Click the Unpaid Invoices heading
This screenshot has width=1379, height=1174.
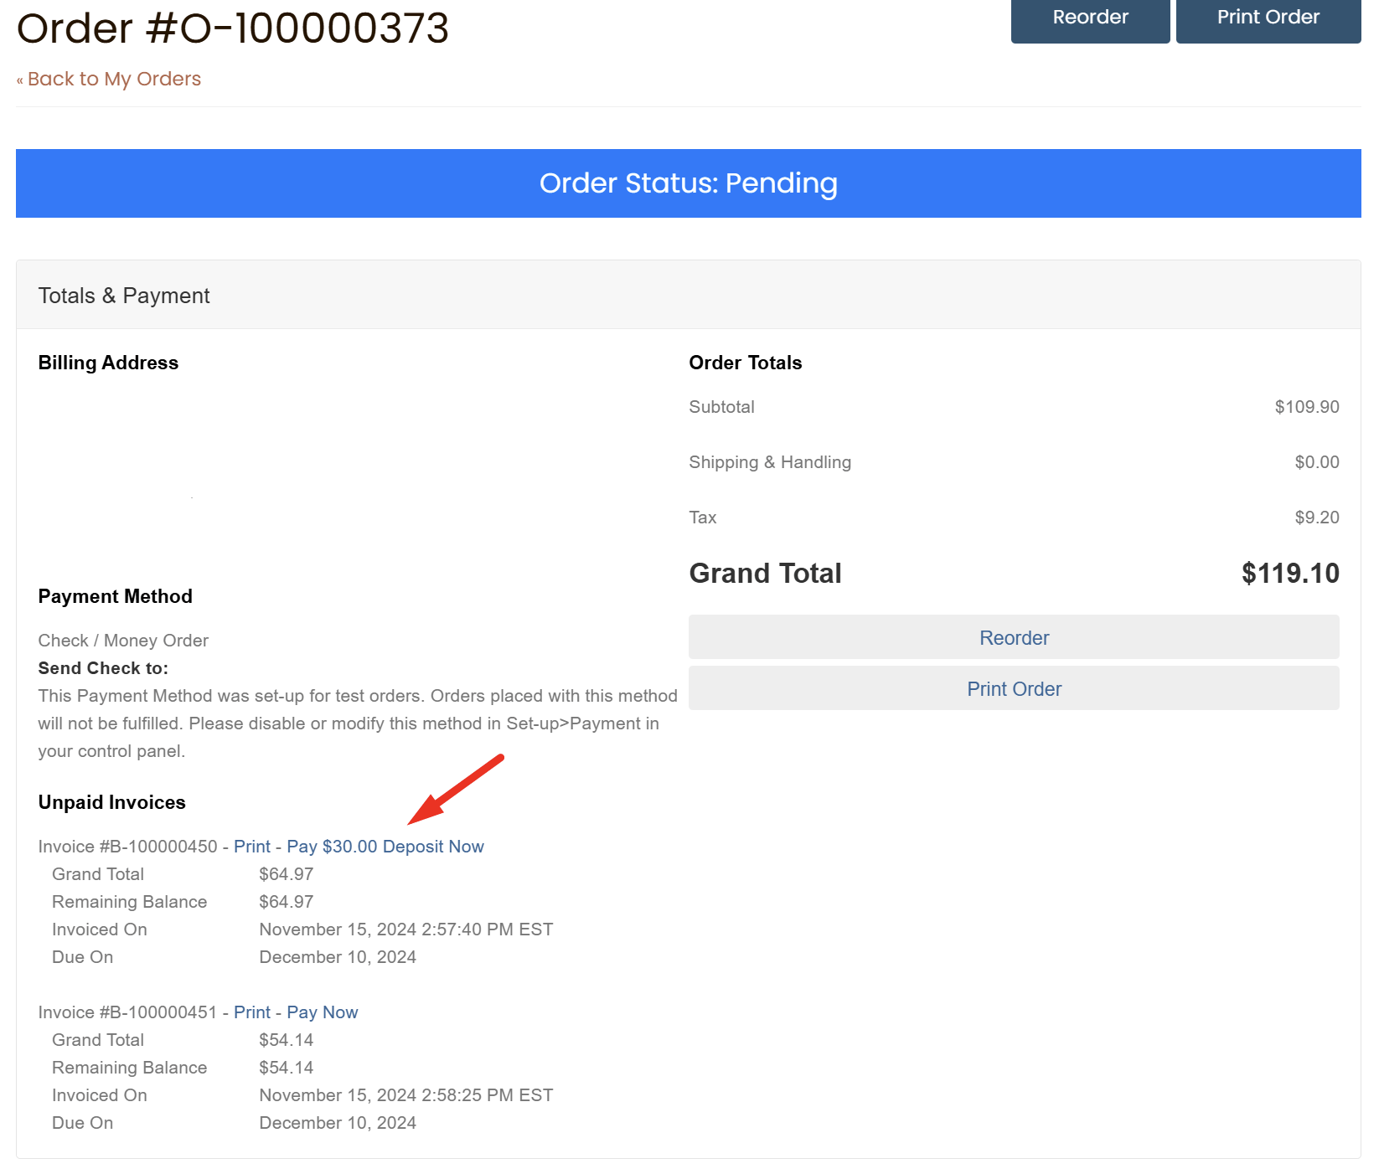tap(112, 802)
